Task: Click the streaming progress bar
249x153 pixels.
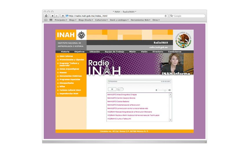Action: pyautogui.click(x=139, y=82)
